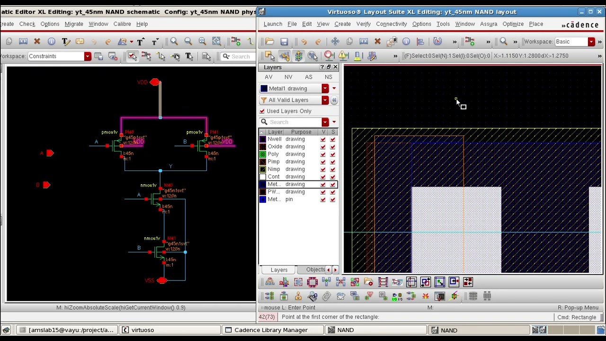
Task: Toggle visibility checkbox for Cont drawing layer
Action: click(x=323, y=177)
